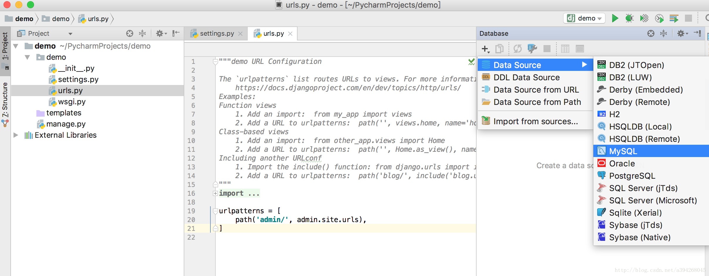
Task: Hide the Project tool window
Action: coord(176,33)
